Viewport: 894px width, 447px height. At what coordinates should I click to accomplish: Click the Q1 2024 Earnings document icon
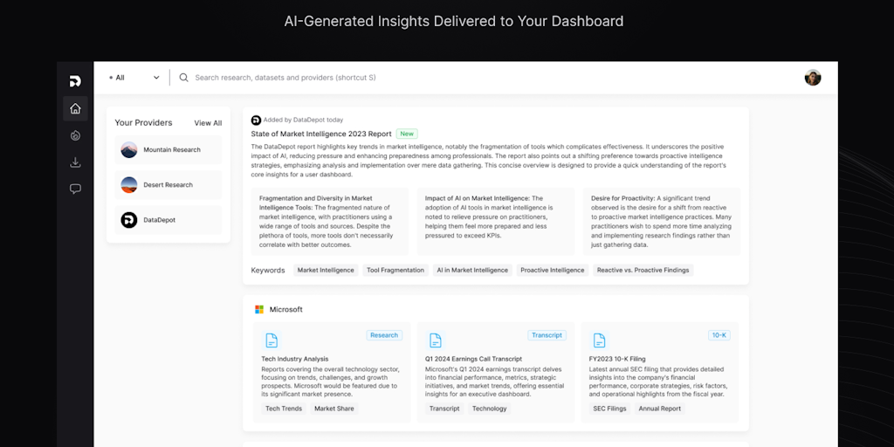point(436,340)
